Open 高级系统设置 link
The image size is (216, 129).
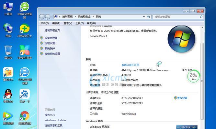point(52,54)
